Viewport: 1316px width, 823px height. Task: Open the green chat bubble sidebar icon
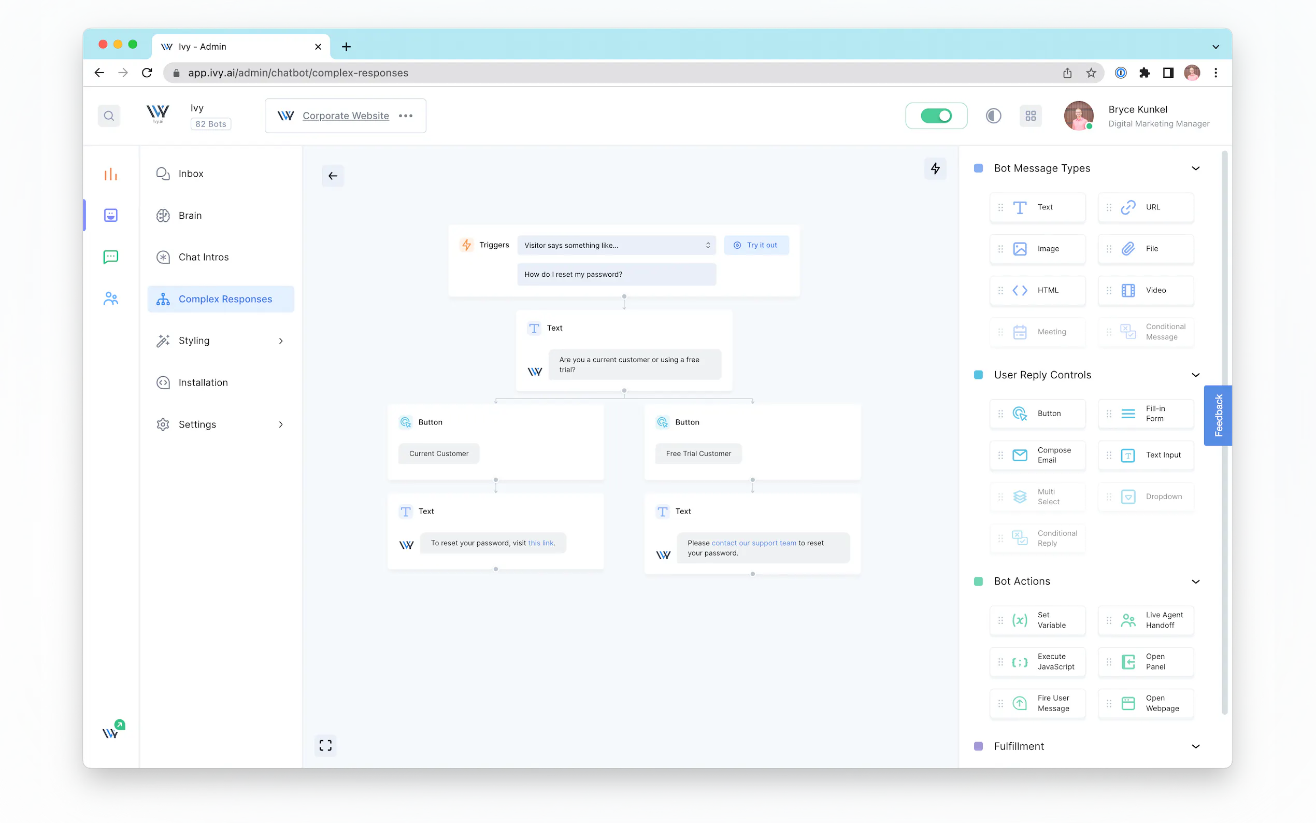tap(110, 257)
